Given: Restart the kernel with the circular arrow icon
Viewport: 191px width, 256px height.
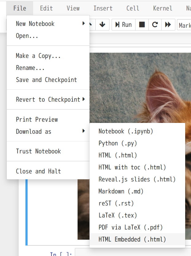Looking at the screenshot, I should click(x=155, y=25).
